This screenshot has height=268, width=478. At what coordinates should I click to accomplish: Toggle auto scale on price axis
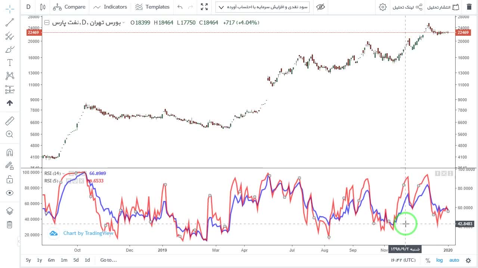click(454, 260)
